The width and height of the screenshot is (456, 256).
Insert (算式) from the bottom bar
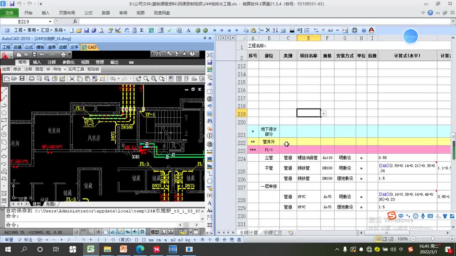point(124,240)
